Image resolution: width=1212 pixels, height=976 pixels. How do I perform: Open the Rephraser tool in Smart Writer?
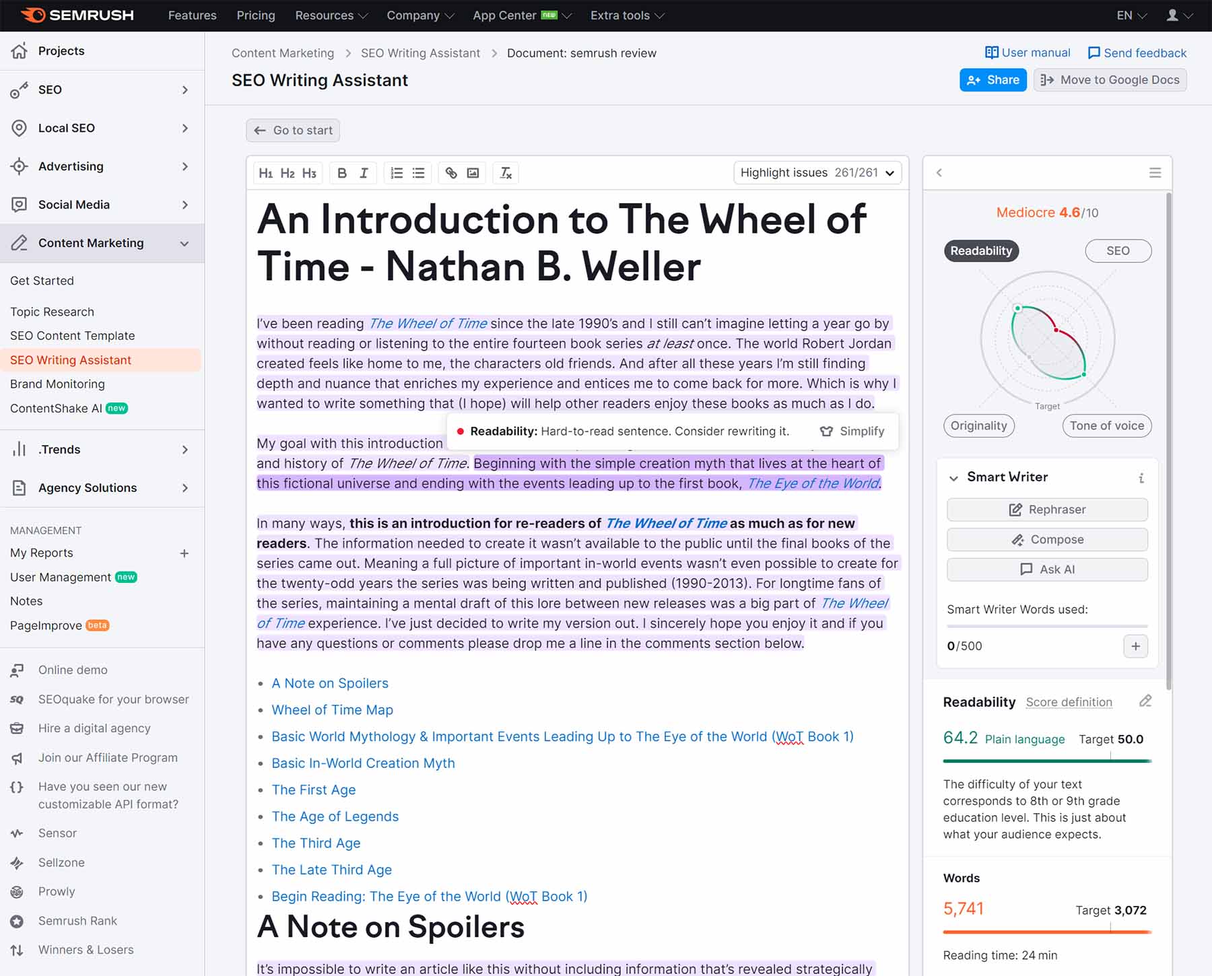click(x=1047, y=510)
